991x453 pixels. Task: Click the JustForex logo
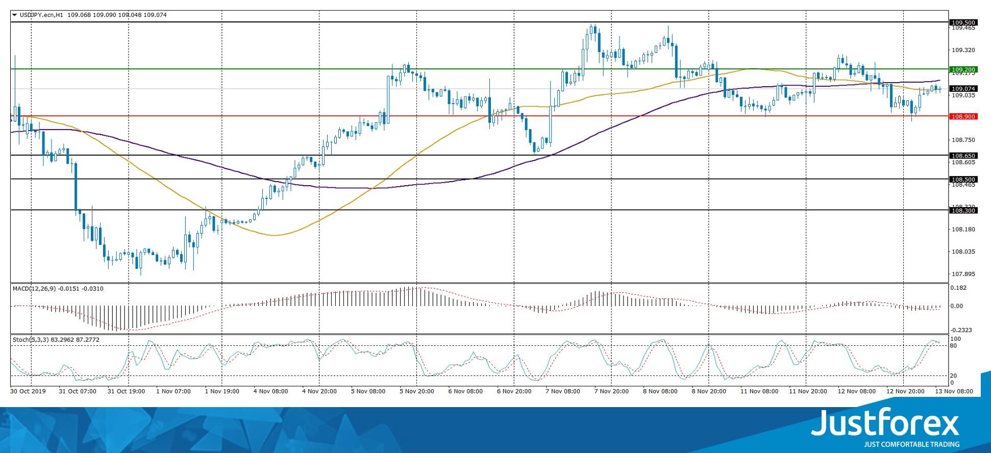click(886, 421)
